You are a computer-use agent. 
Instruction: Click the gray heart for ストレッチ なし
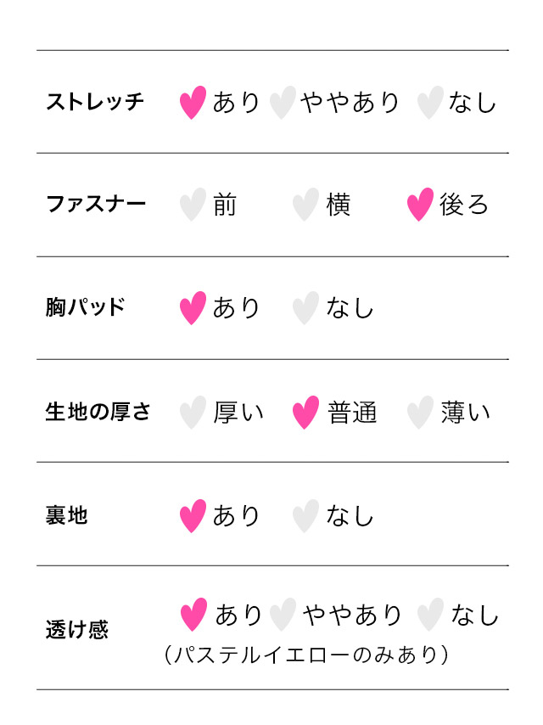click(x=430, y=102)
